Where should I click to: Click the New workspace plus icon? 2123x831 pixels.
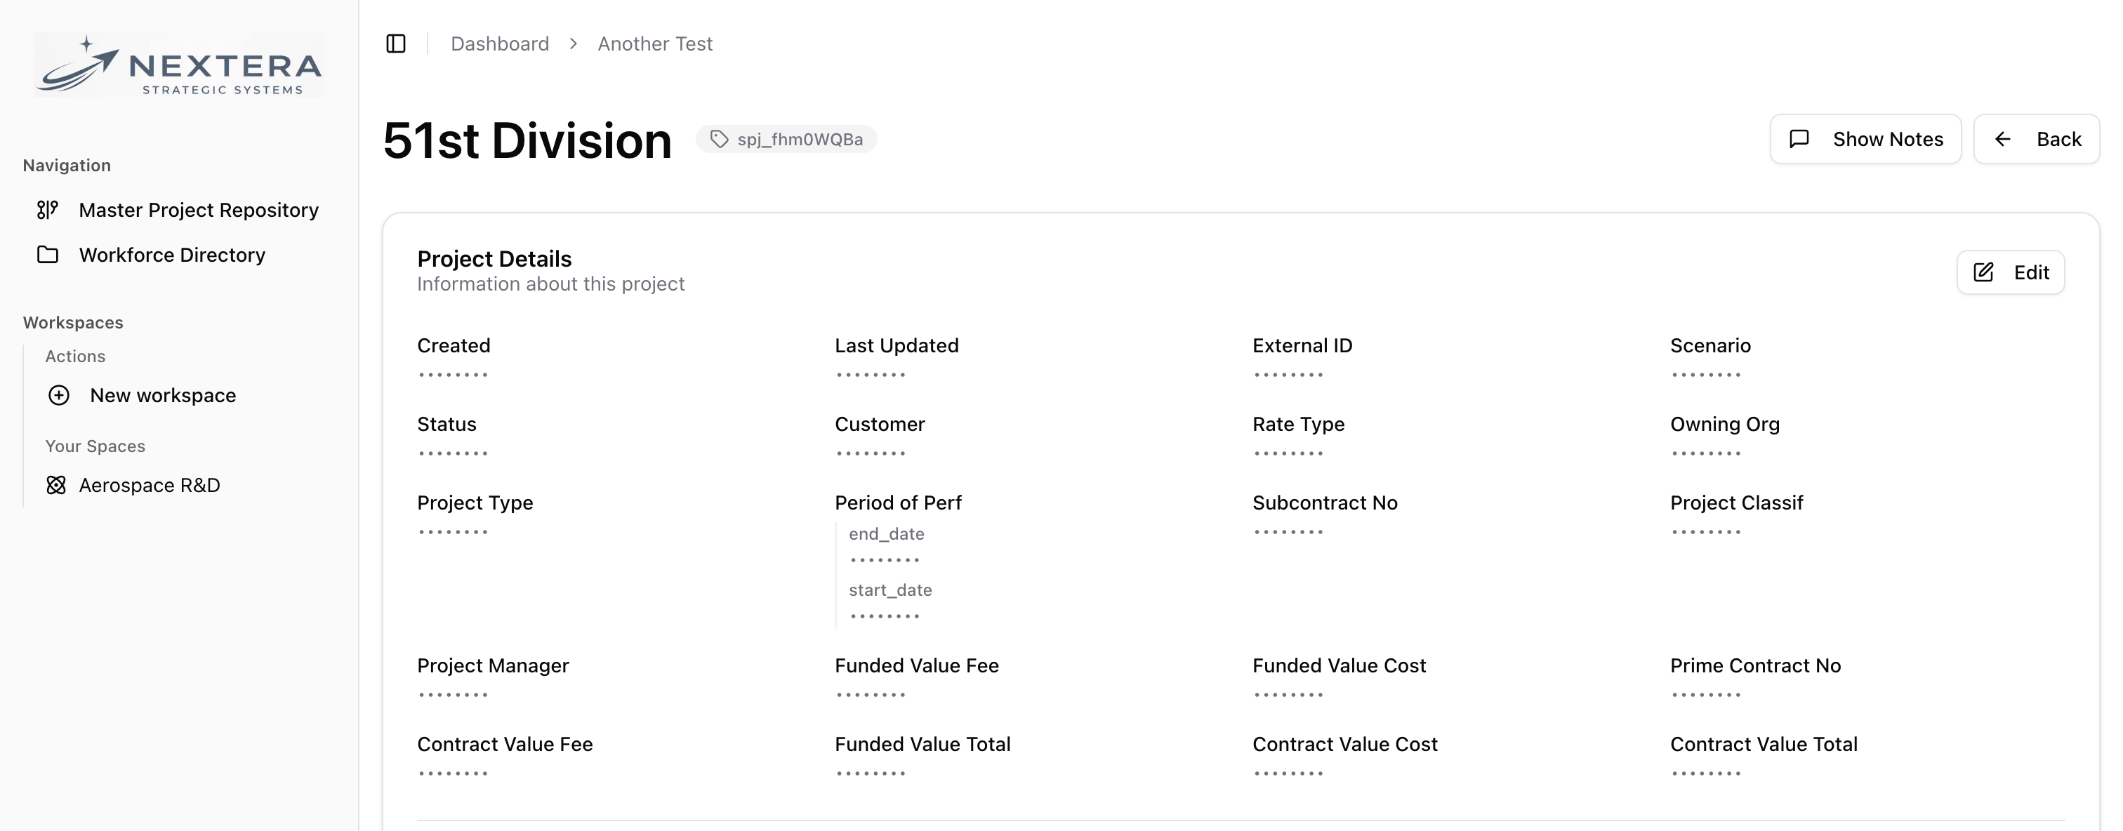click(58, 395)
